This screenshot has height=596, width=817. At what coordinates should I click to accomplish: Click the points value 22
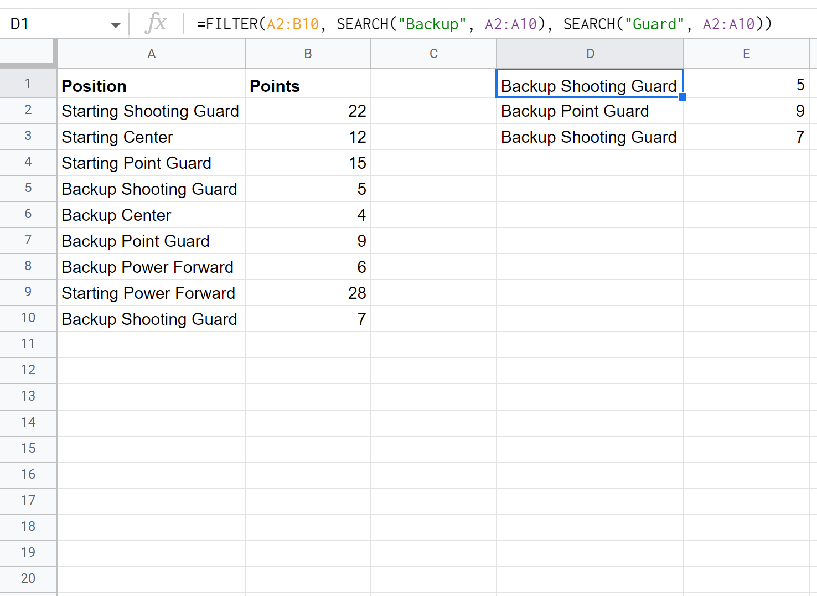tap(308, 111)
